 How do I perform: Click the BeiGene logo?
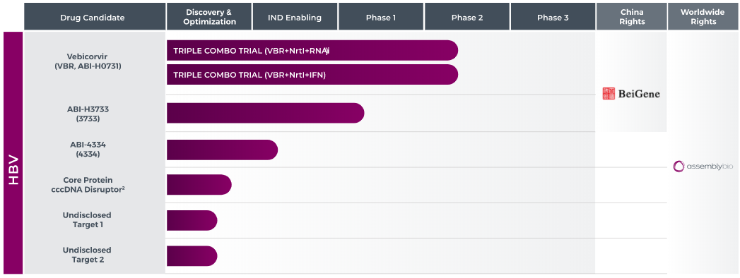pos(631,94)
